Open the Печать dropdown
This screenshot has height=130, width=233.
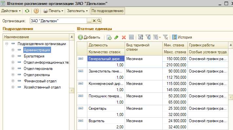click(53, 11)
